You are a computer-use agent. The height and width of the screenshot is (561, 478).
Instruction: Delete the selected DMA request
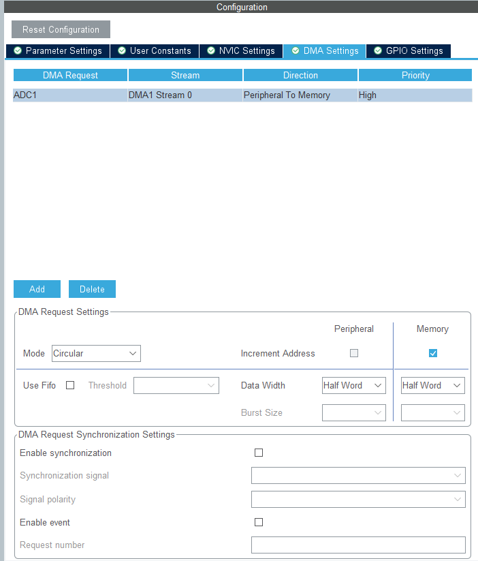pos(92,289)
